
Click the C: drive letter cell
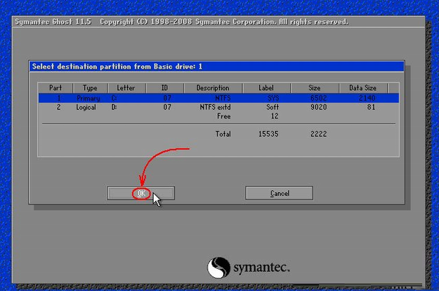click(114, 98)
